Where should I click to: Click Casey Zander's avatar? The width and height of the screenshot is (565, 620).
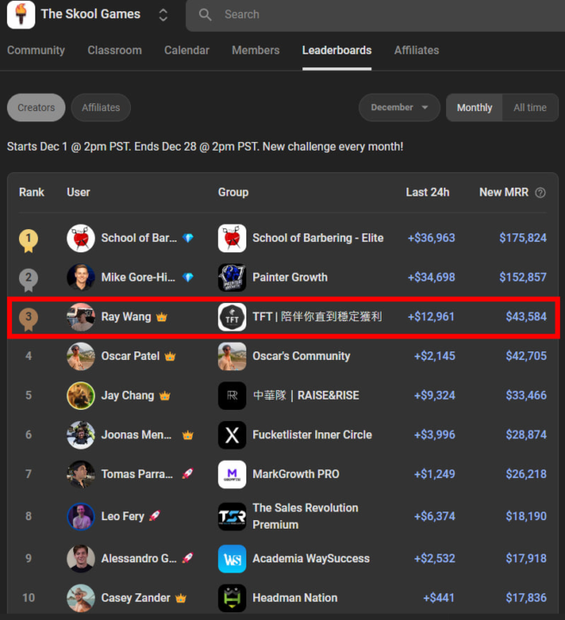[81, 598]
